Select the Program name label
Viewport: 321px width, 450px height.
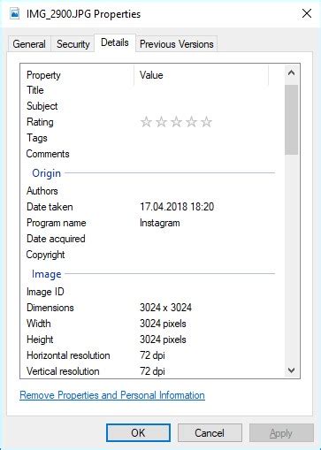[56, 223]
